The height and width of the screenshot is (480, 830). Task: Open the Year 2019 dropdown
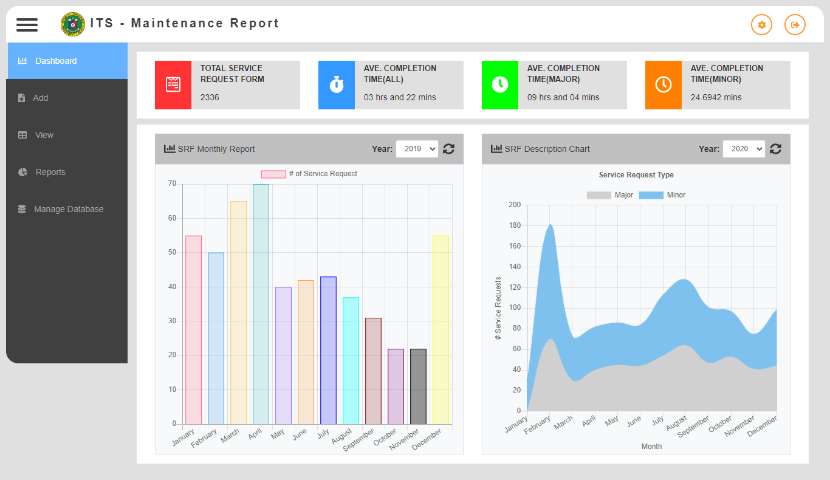[x=417, y=149]
